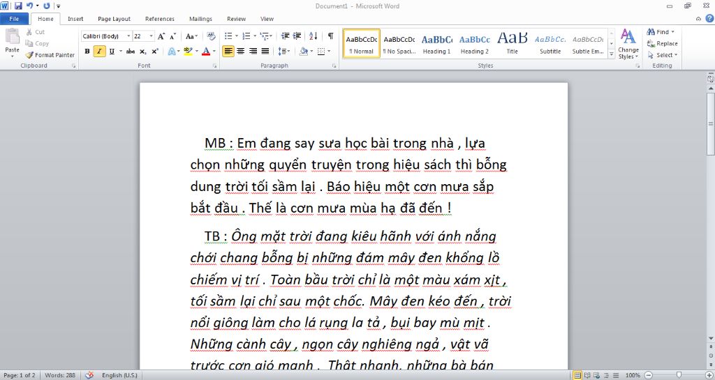
Task: Toggle Italic formatting off
Action: (x=99, y=51)
